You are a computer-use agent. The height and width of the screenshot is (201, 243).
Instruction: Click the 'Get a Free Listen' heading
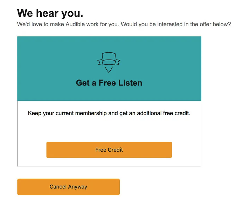(x=109, y=83)
